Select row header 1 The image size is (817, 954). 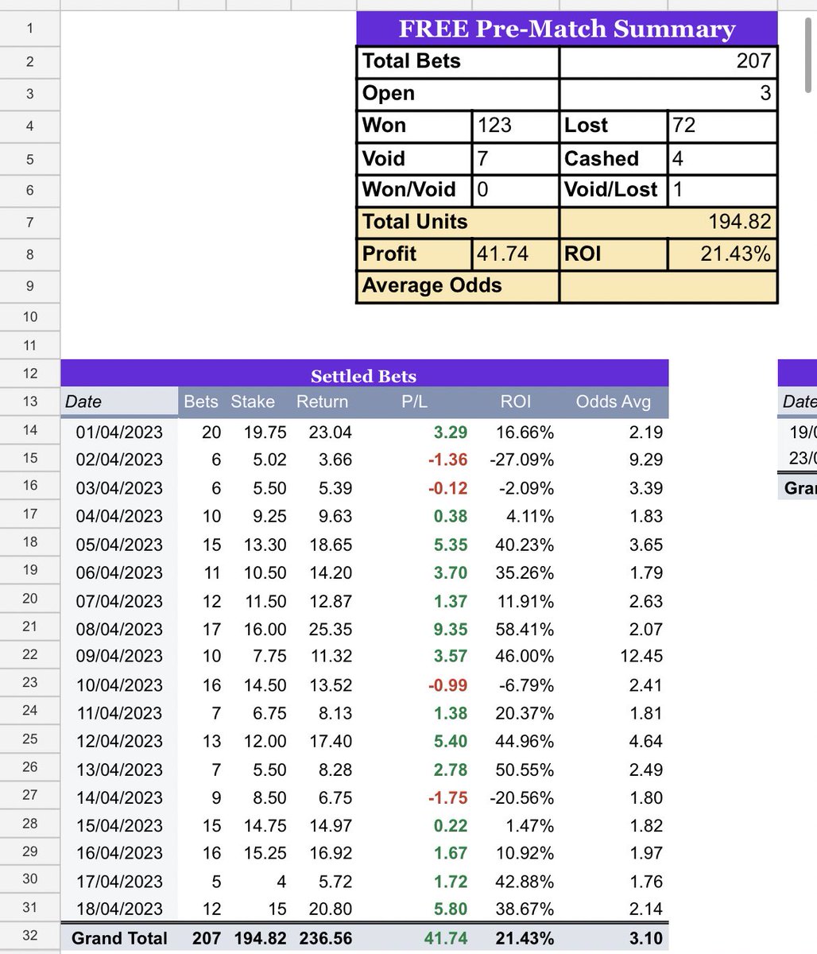(x=30, y=29)
